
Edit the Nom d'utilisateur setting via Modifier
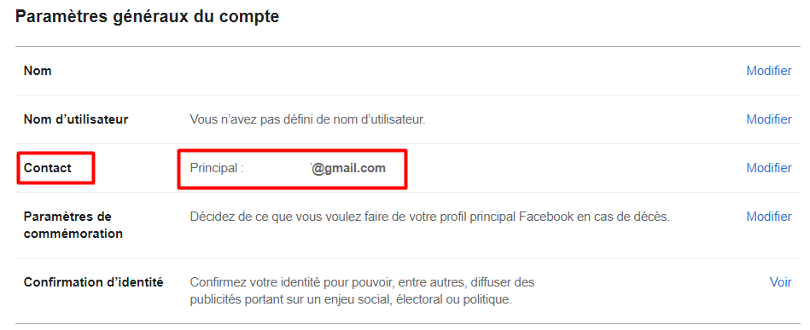pos(769,119)
